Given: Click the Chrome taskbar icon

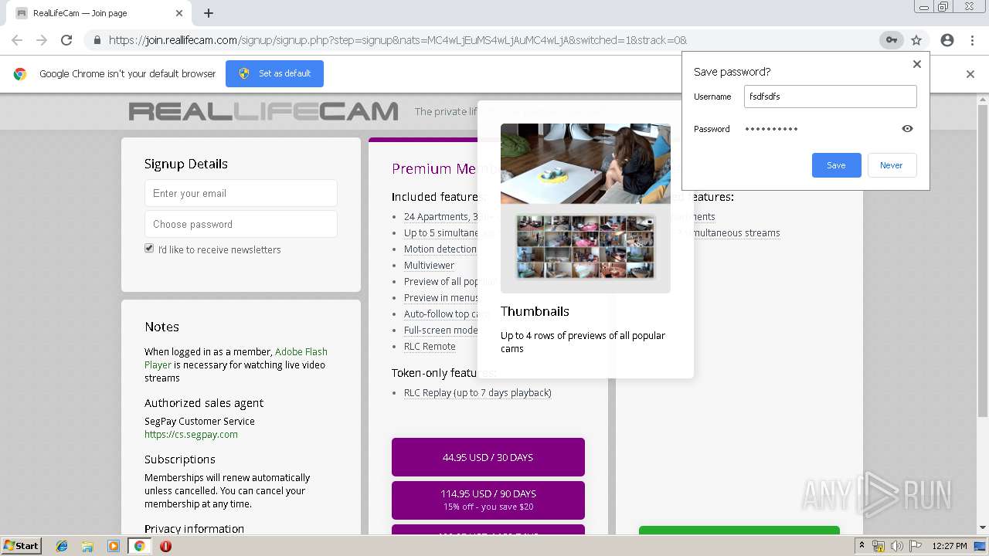Looking at the screenshot, I should pyautogui.click(x=139, y=546).
